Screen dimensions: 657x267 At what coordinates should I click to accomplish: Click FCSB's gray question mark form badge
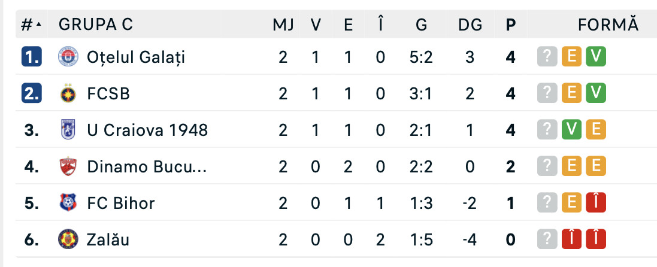tap(546, 94)
